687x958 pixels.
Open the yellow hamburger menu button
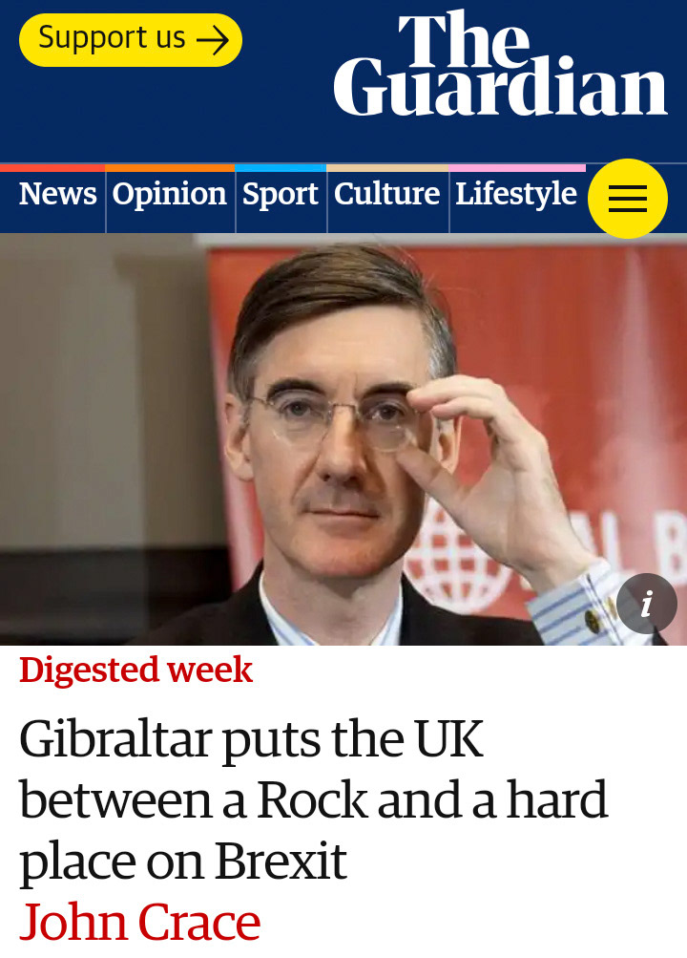click(x=627, y=199)
